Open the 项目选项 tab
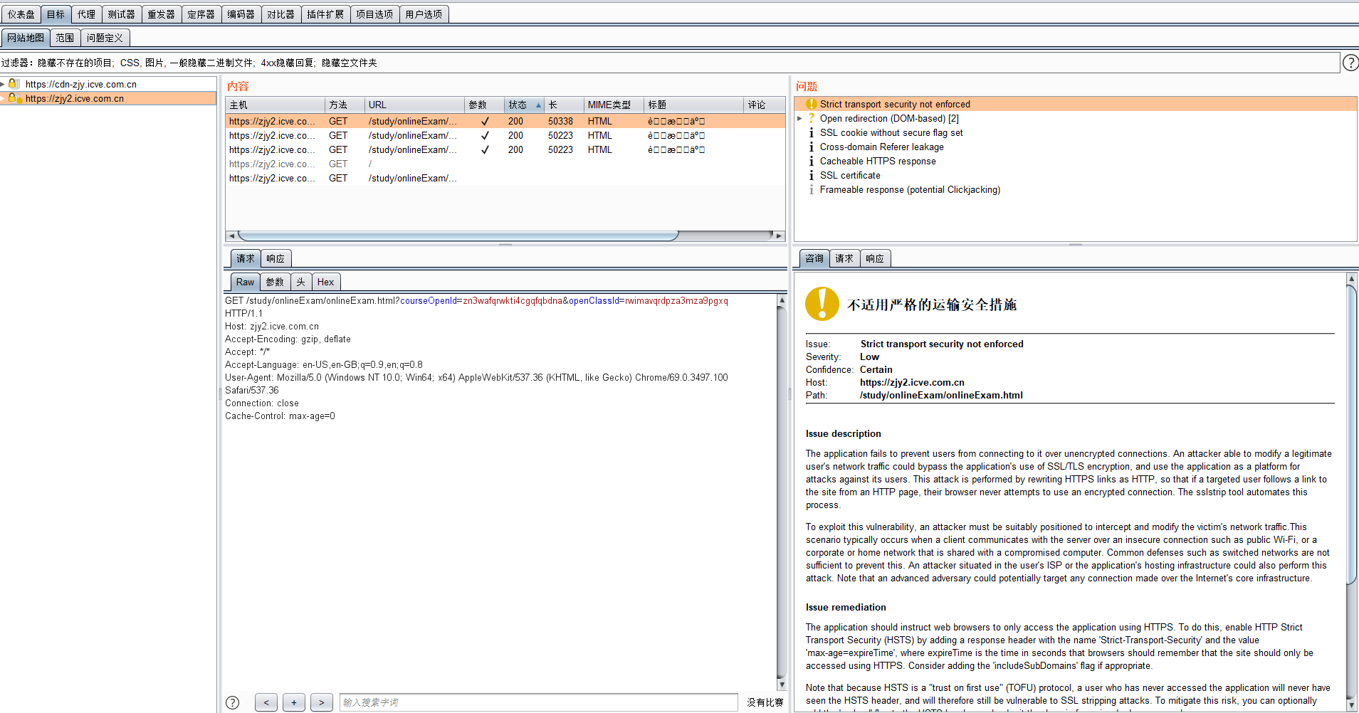This screenshot has height=713, width=1359. 374,14
